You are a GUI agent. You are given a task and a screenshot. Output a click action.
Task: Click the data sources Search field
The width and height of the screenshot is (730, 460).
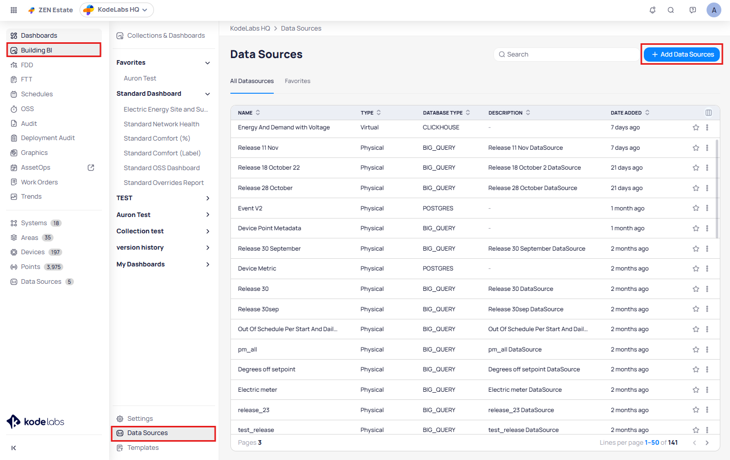tap(566, 55)
